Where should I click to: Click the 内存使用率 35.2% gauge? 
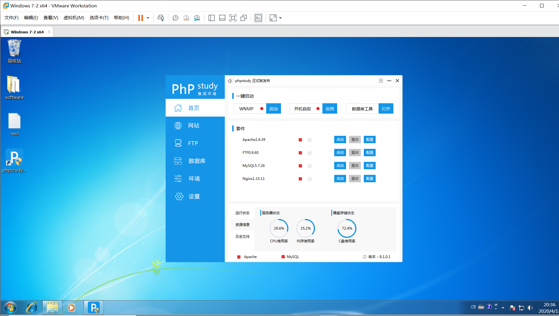coord(306,228)
